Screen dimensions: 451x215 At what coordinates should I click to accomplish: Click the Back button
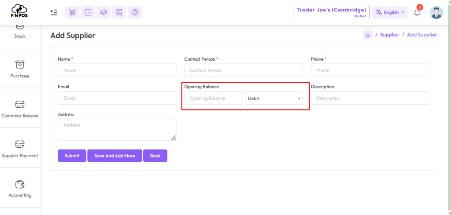[155, 156]
